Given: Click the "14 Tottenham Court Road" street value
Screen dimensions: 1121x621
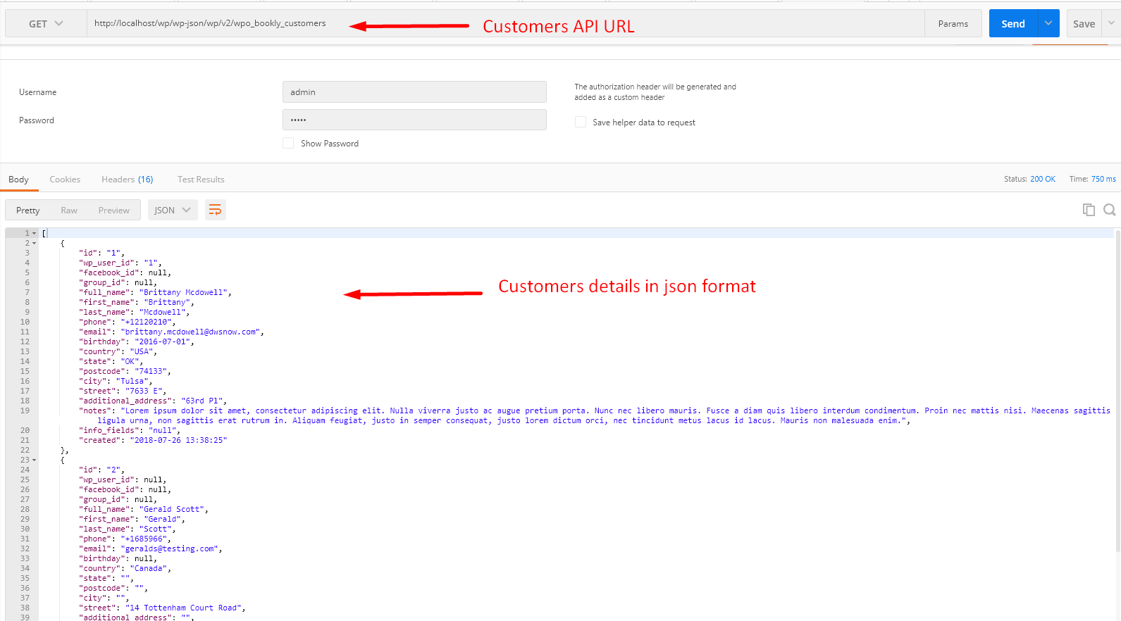Looking at the screenshot, I should click(183, 608).
